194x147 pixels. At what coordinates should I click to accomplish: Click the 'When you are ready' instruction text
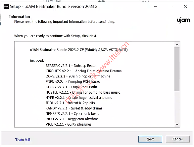click(56, 36)
